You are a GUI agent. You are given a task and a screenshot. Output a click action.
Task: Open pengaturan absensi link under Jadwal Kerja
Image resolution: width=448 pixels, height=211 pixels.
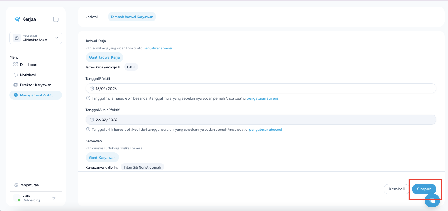(158, 48)
